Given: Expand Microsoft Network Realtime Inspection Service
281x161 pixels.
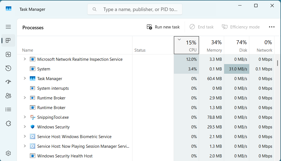Looking at the screenshot, I should tap(25, 59).
